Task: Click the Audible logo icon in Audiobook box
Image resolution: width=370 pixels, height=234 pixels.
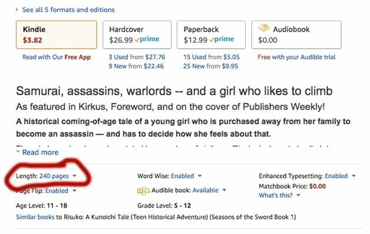Action: pyautogui.click(x=264, y=28)
